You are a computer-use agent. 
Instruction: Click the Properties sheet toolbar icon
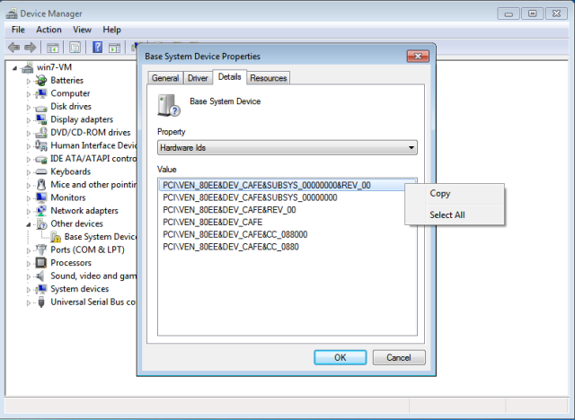(75, 48)
